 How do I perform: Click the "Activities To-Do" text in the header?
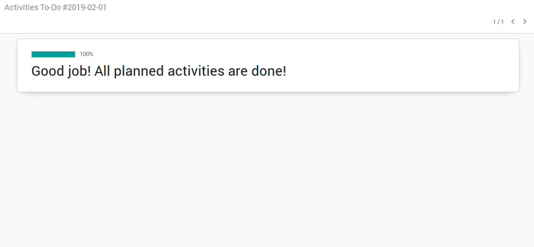[x=32, y=8]
